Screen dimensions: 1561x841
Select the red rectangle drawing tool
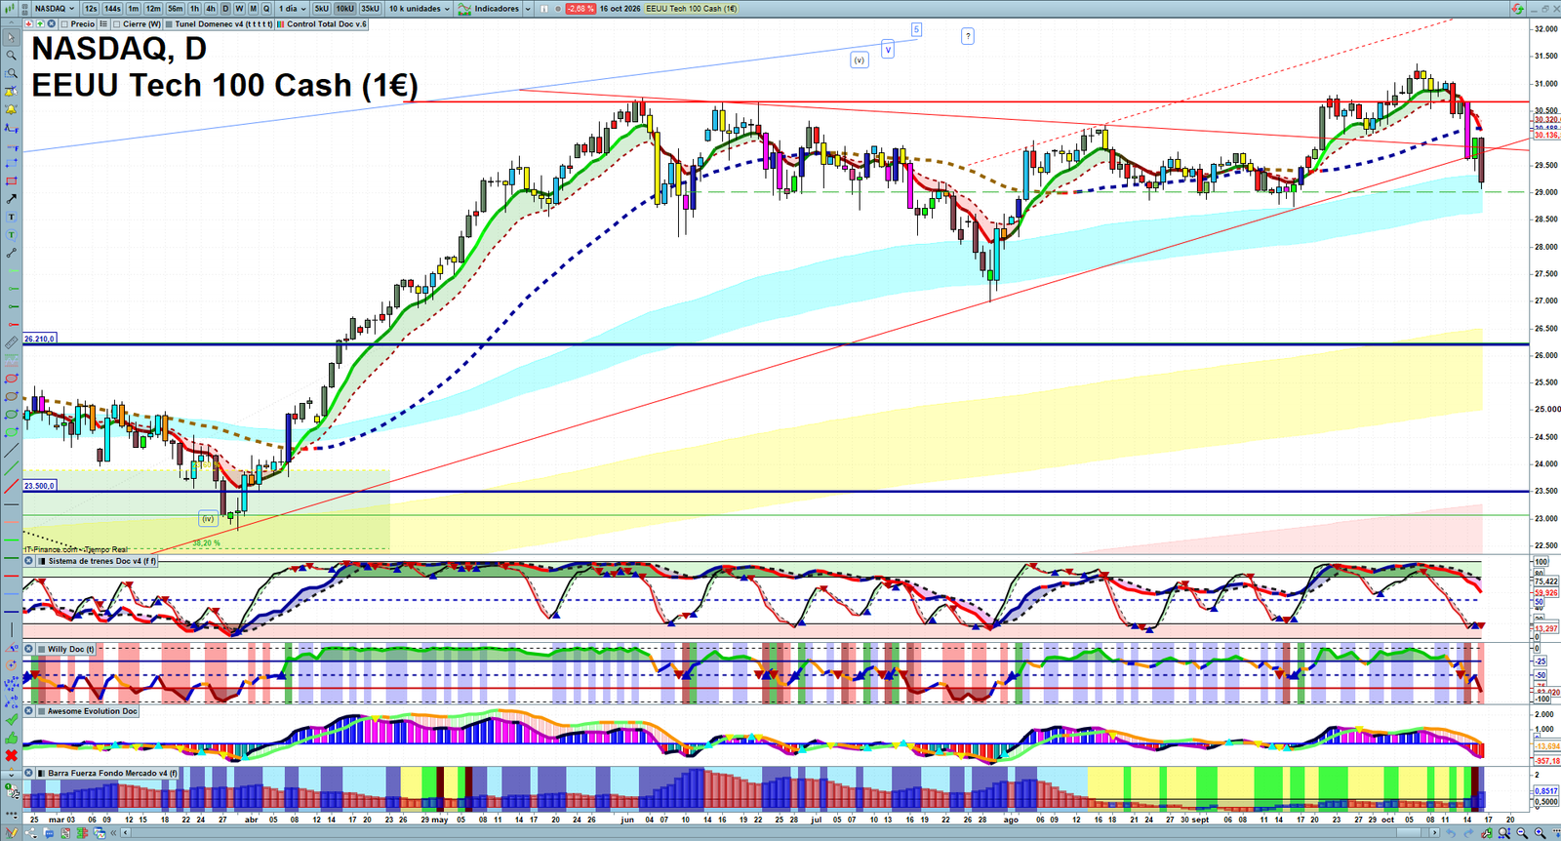[x=11, y=180]
